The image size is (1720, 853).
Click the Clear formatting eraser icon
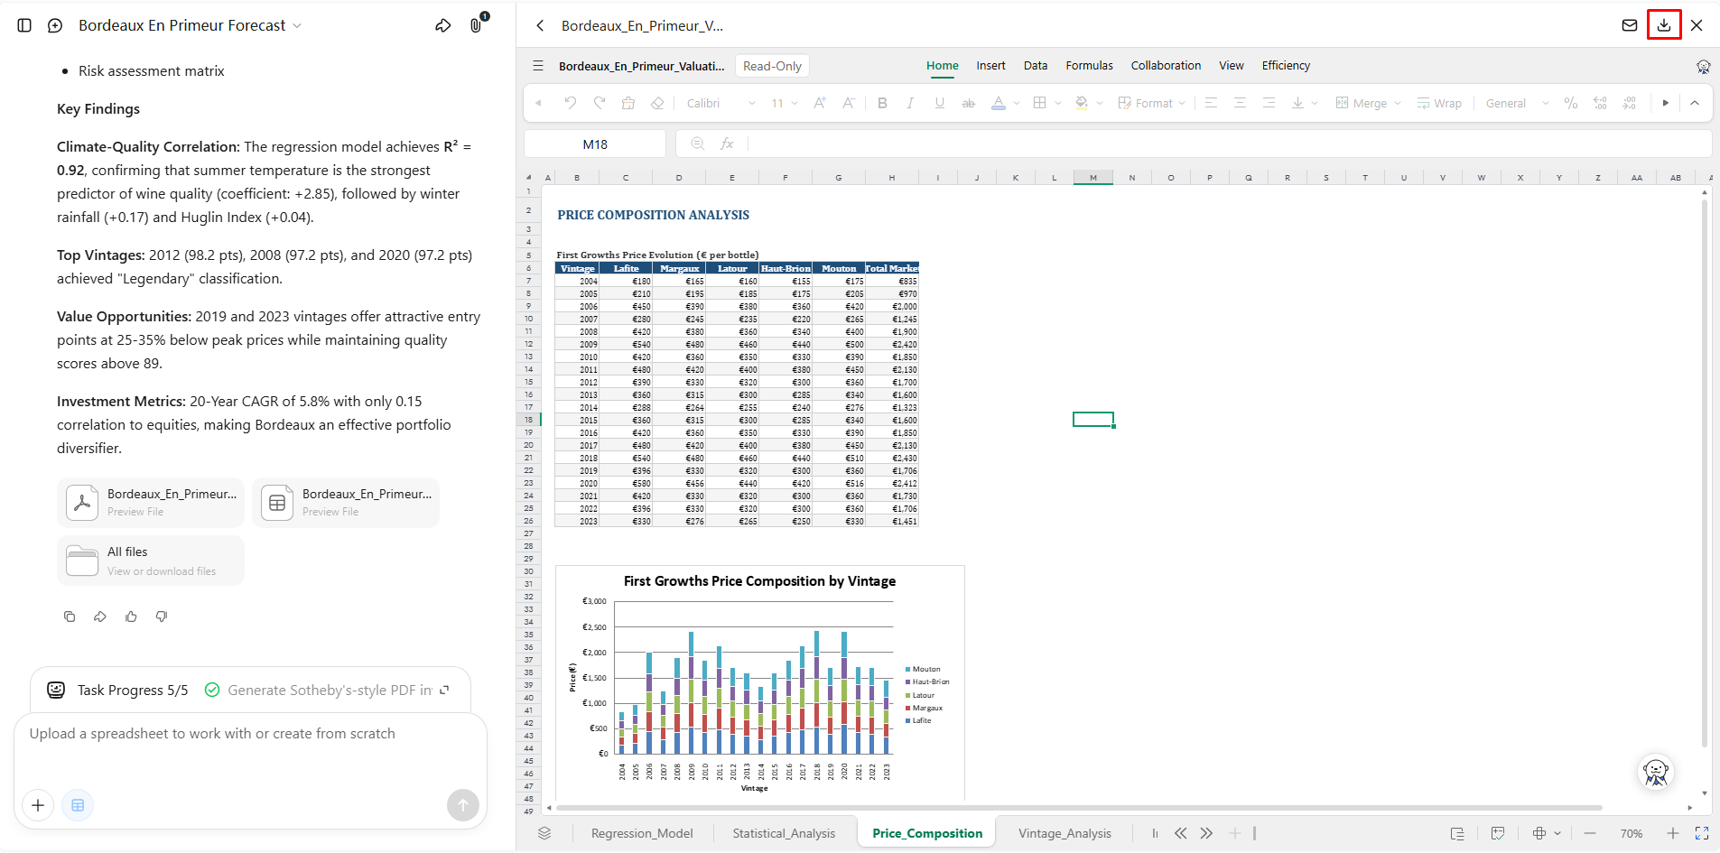pos(657,103)
